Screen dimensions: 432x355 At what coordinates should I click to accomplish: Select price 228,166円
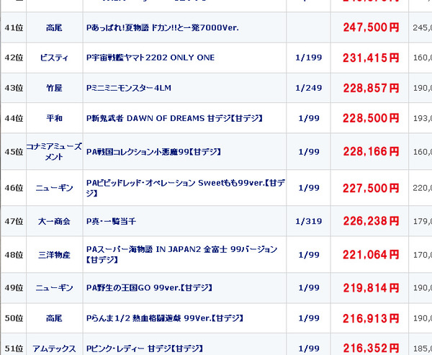[x=371, y=152]
